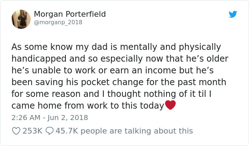Screen dimensions: 249x146
Task: Open replies via the speech bubble icon
Action: coord(49,131)
